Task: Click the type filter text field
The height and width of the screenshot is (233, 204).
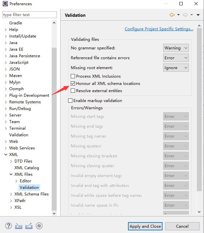Action: coord(29,15)
